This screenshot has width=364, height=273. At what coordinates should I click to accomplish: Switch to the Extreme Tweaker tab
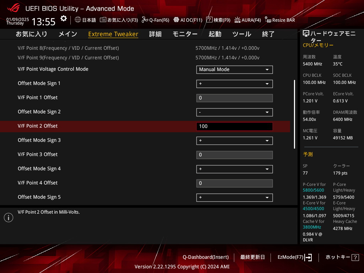pyautogui.click(x=113, y=34)
